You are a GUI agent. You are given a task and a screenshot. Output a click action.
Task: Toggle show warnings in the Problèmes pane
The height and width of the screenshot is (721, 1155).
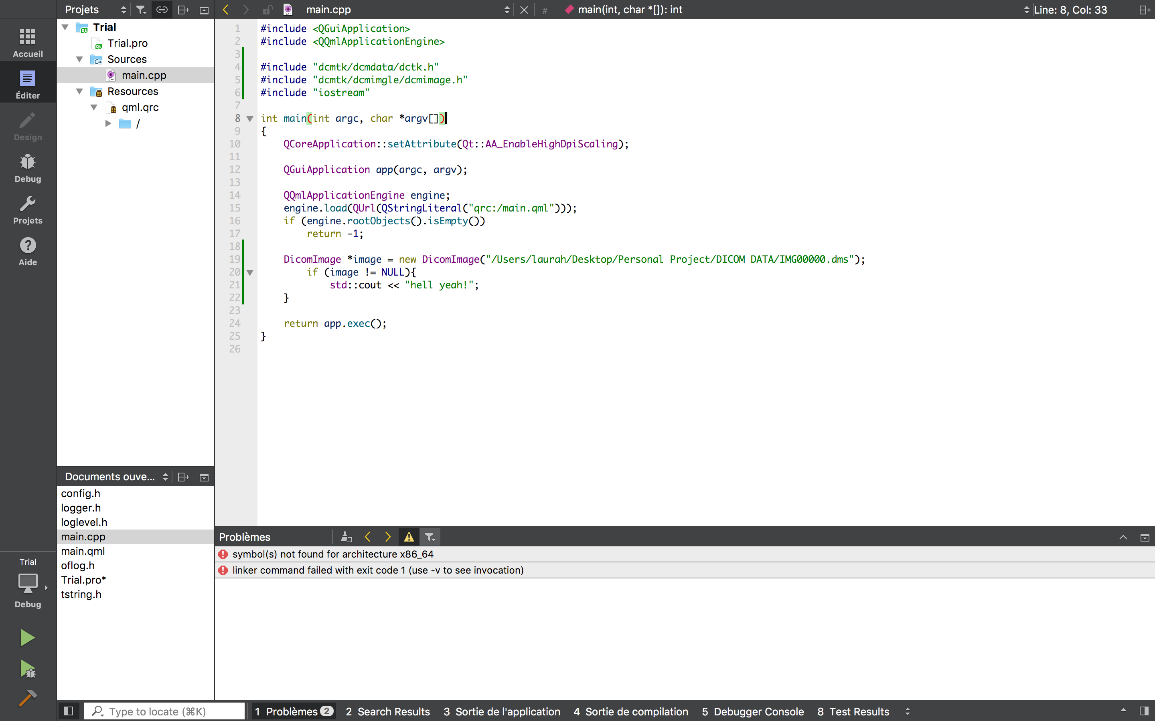click(x=409, y=537)
